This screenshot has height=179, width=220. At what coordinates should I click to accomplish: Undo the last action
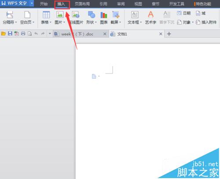point(36,33)
